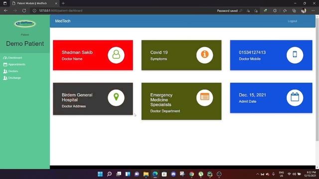Viewport: 319px width, 179px height.
Task: Click the Shadman Sakib doctor name text
Action: click(x=77, y=52)
